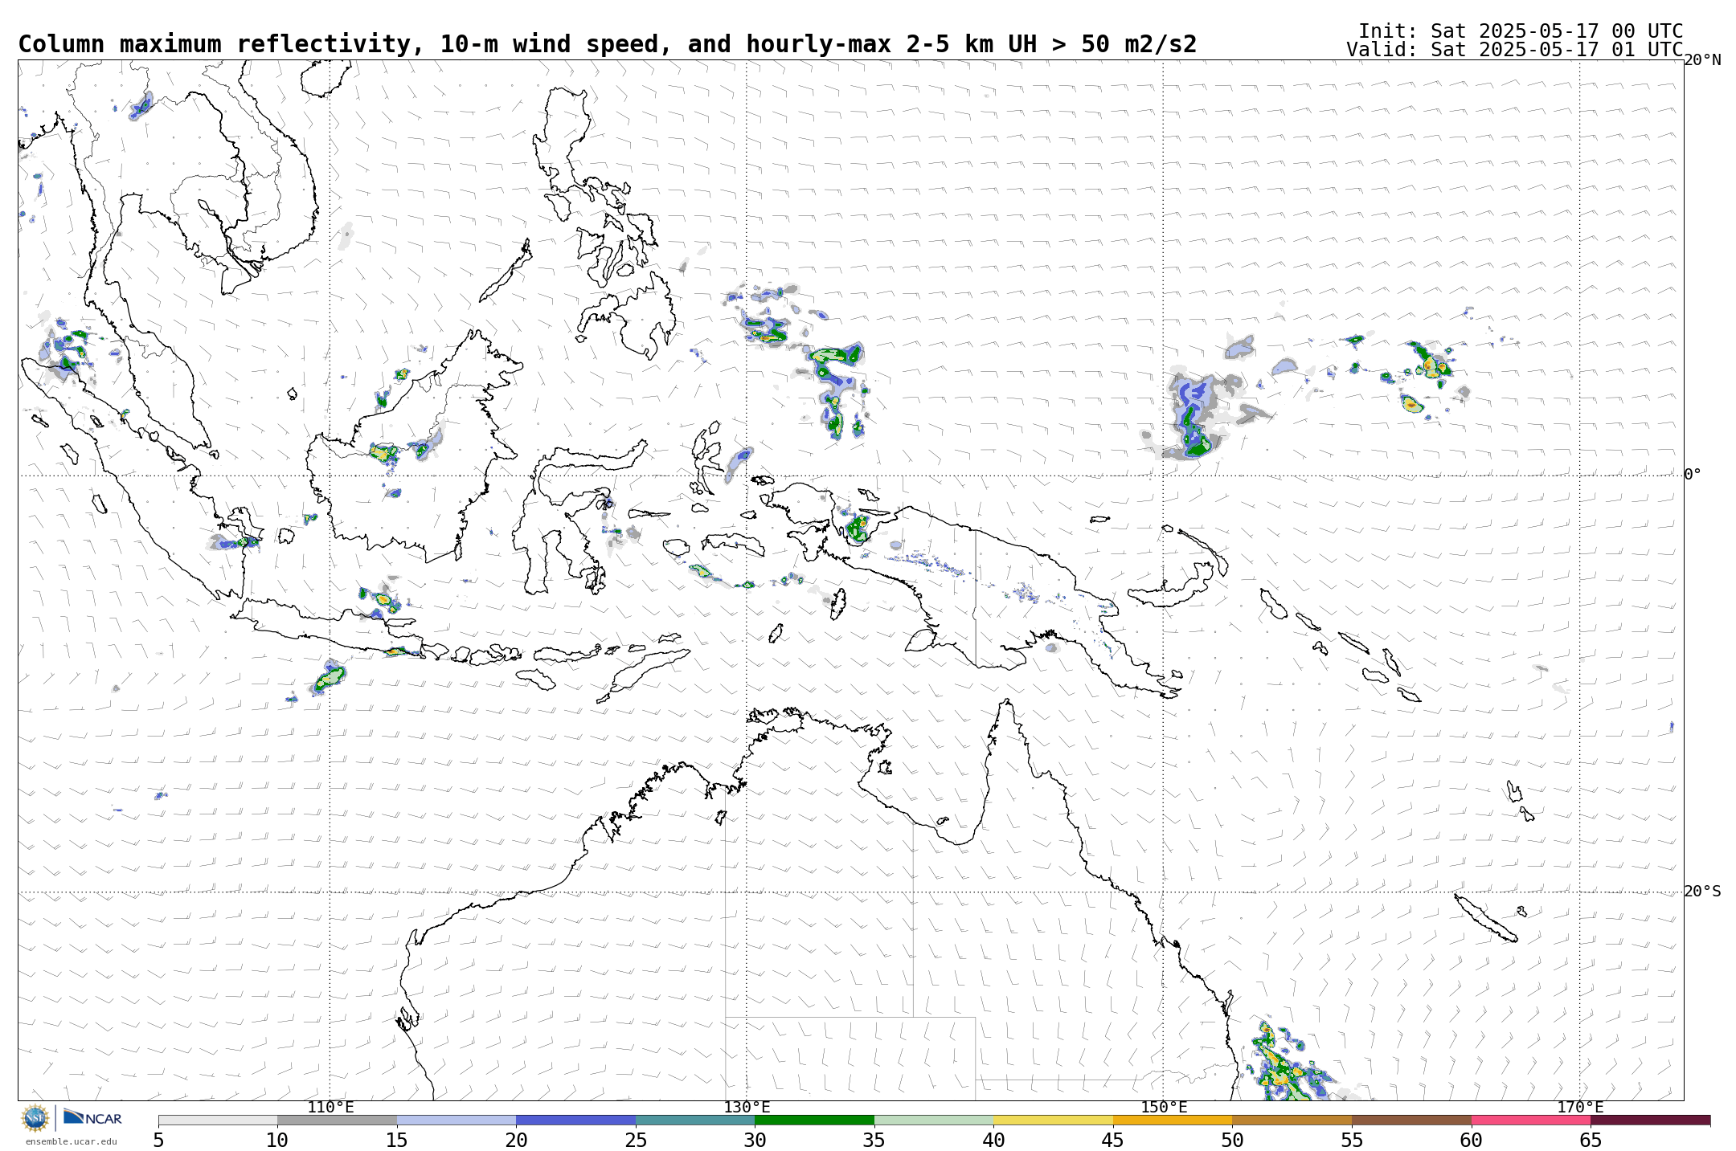The height and width of the screenshot is (1151, 1736).
Task: Click the colorbar tick label 5
Action: pyautogui.click(x=158, y=1140)
